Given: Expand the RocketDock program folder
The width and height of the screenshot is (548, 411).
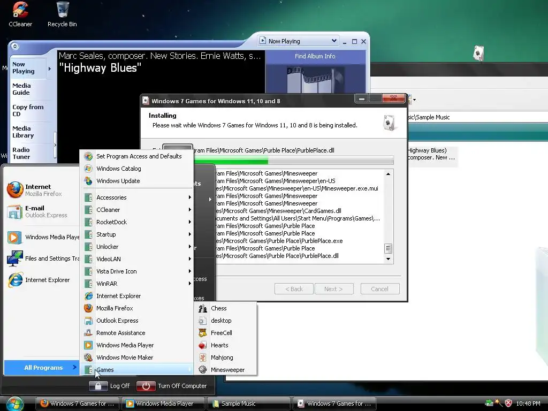Looking at the screenshot, I should point(138,222).
